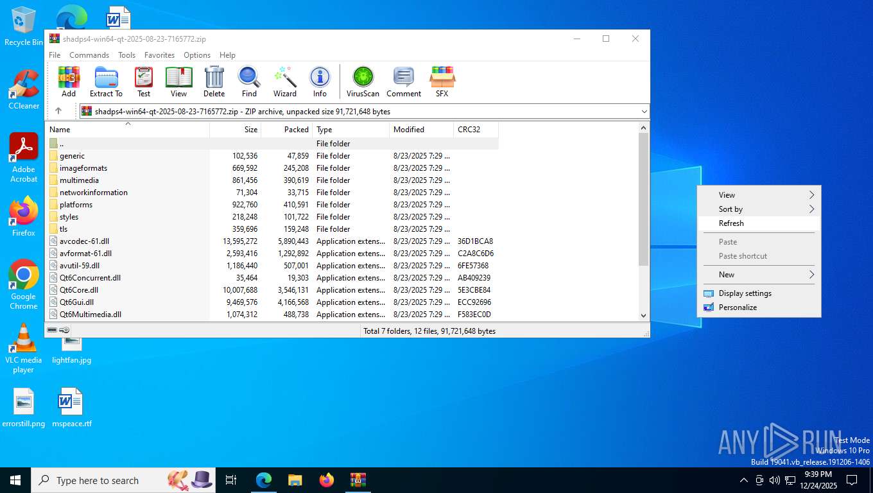The image size is (873, 493).
Task: Choose Personalize in the context menu
Action: pos(759,307)
